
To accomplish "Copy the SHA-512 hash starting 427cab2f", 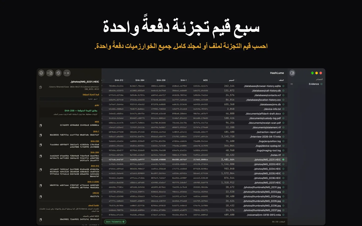I will coord(40,170).
